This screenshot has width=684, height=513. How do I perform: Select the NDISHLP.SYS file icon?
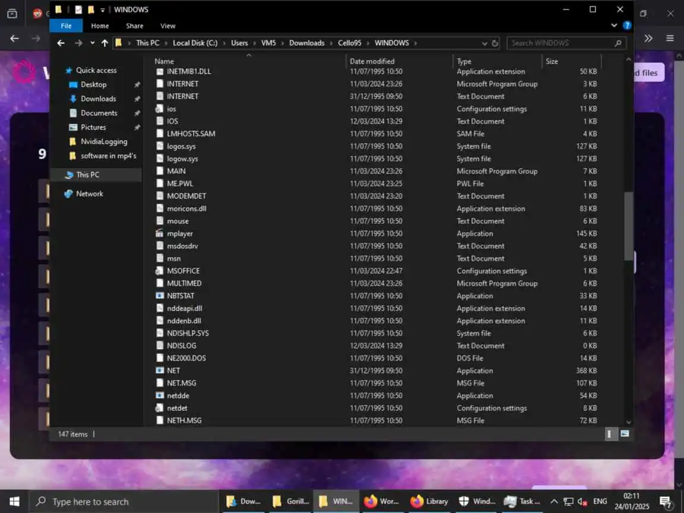pos(160,333)
